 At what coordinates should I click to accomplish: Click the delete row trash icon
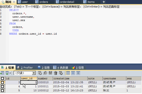coord(55,73)
